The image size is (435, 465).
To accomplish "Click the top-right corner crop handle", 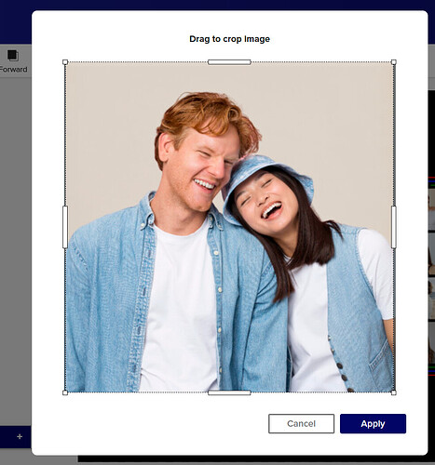I will coord(394,62).
